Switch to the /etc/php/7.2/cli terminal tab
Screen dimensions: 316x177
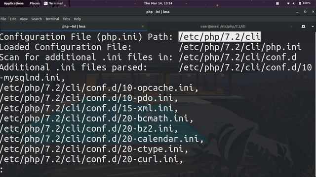223,27
